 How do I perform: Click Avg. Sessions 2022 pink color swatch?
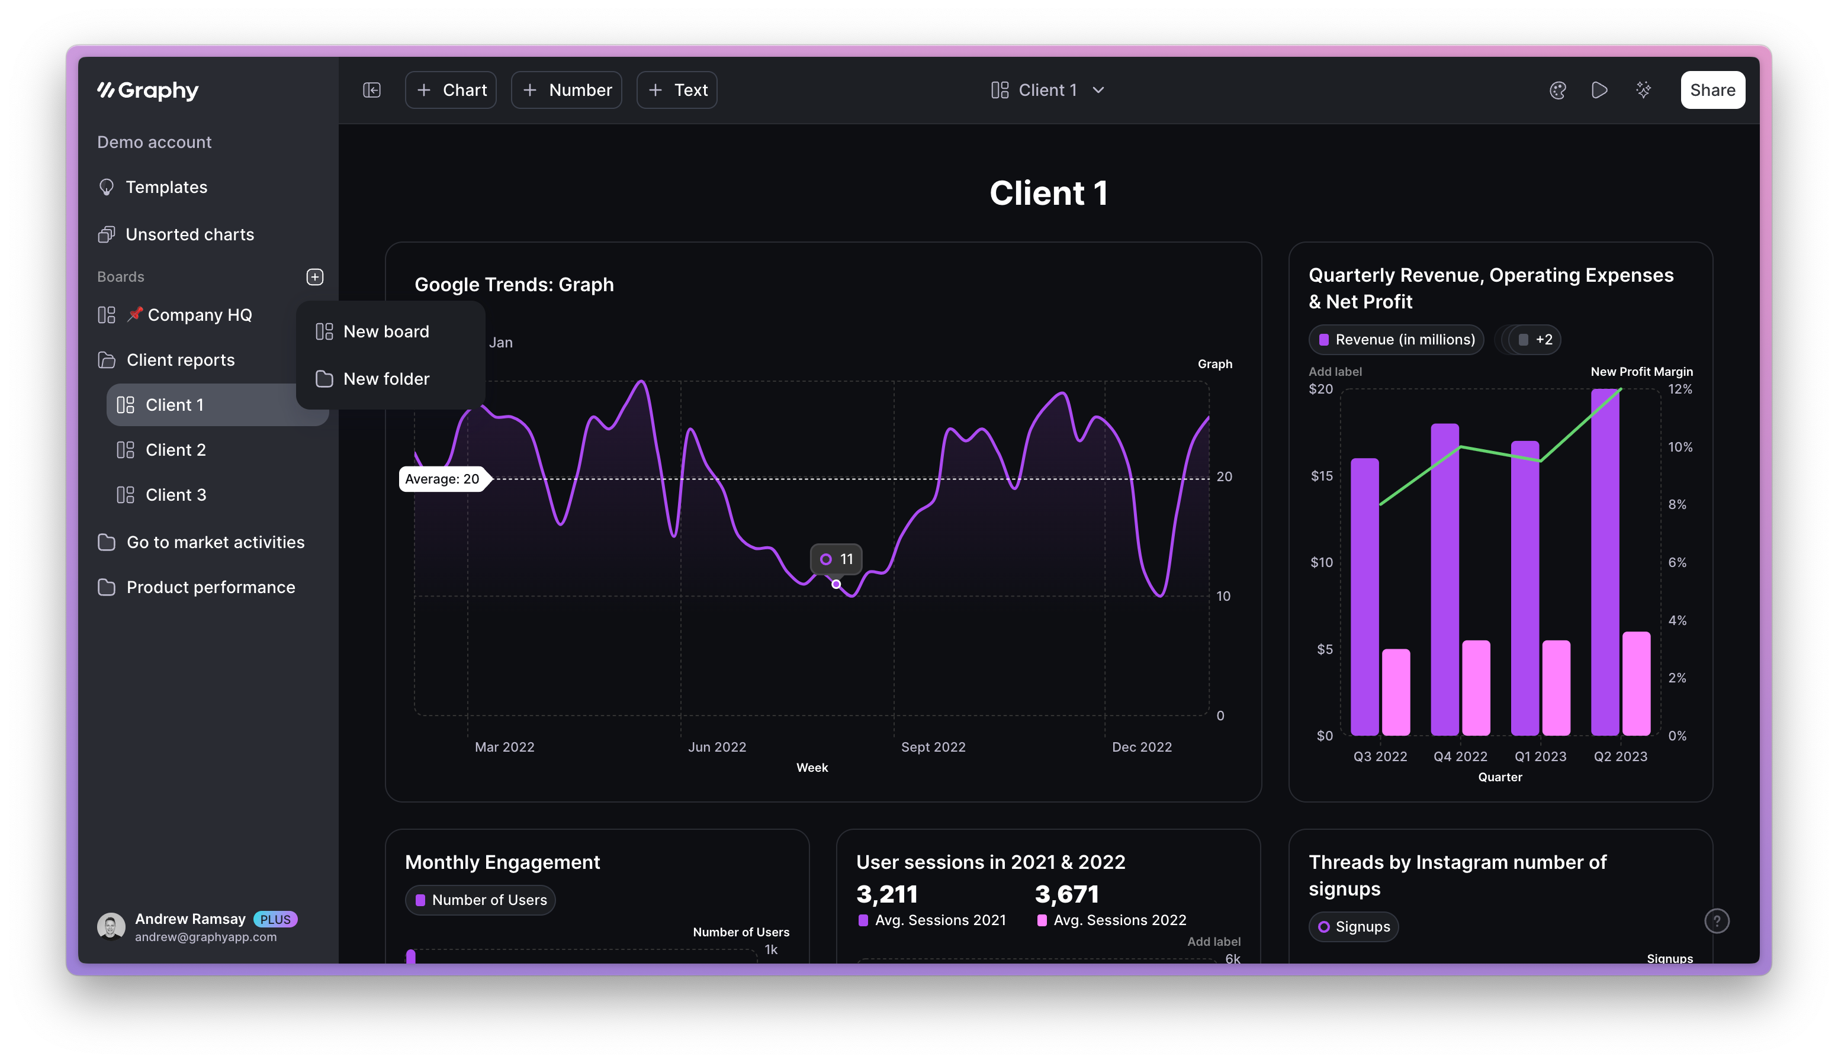coord(1042,920)
